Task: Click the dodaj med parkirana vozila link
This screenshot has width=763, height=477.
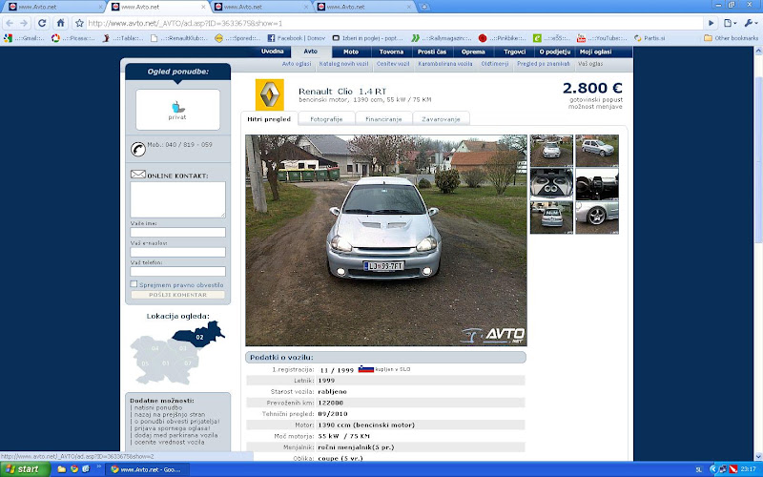Action: click(x=175, y=435)
